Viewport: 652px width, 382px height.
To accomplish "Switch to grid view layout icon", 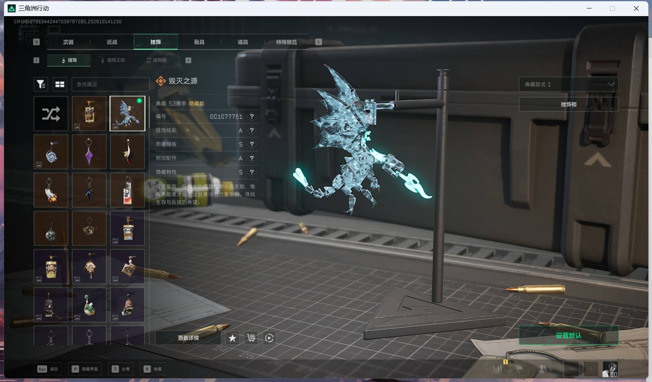I will pos(60,84).
